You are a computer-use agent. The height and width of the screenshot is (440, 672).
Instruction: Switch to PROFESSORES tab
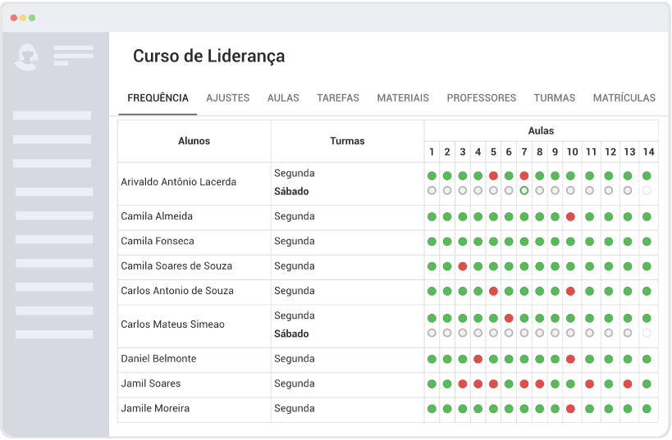coord(482,98)
